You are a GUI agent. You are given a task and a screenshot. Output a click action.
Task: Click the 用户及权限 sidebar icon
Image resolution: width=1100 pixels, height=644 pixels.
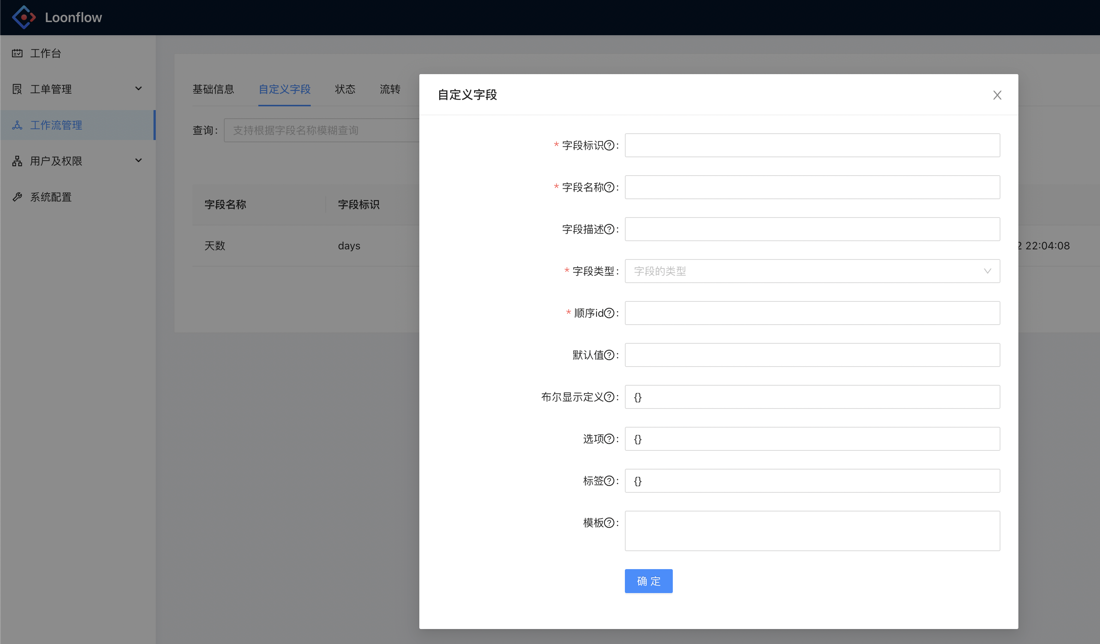pyautogui.click(x=17, y=161)
